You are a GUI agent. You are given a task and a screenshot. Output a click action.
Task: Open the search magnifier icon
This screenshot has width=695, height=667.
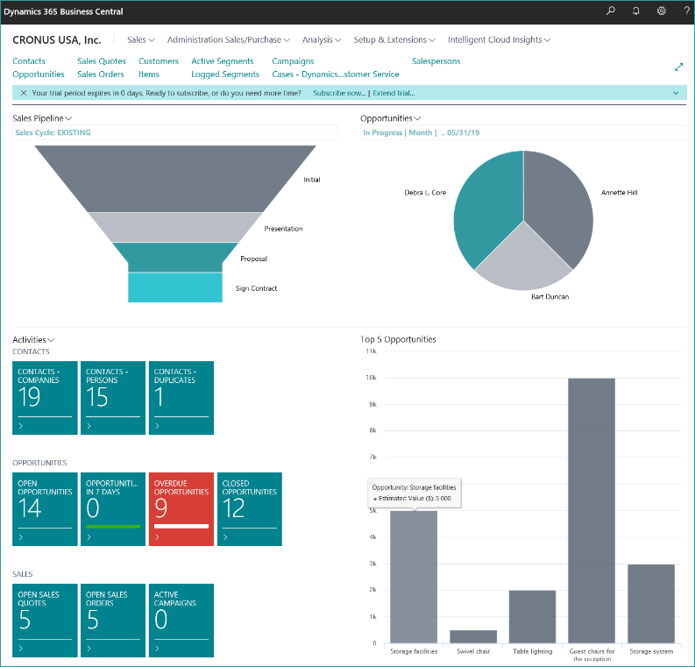pos(611,11)
